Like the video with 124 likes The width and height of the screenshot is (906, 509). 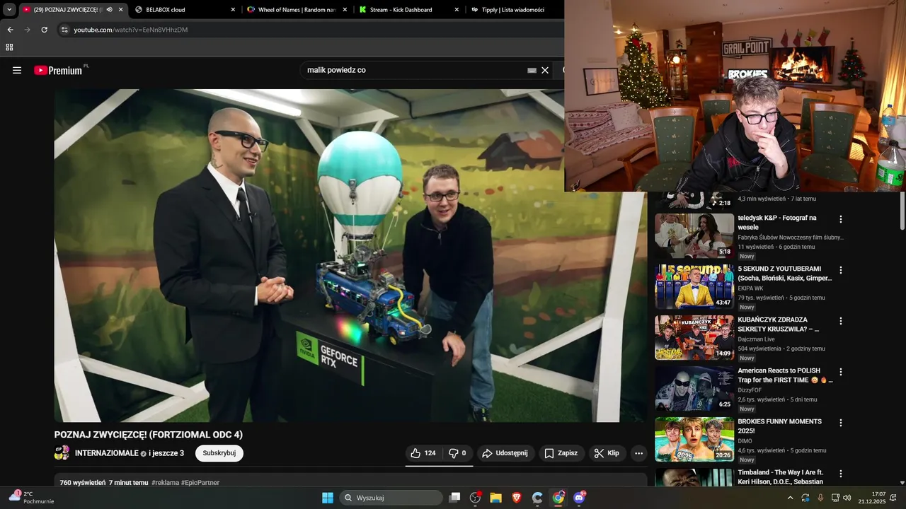tap(423, 453)
